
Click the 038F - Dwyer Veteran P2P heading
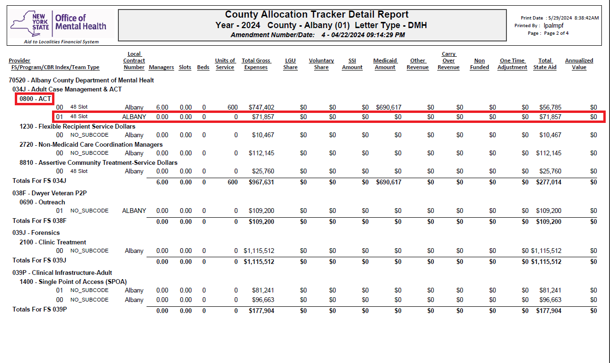coord(49,193)
